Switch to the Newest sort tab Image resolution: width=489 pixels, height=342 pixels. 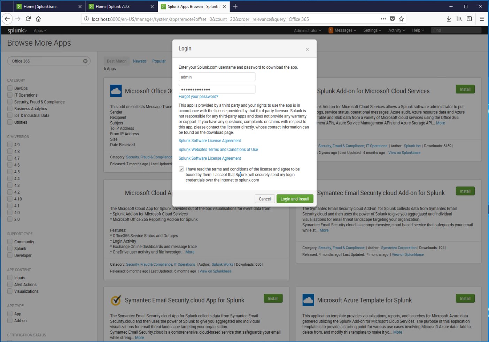click(x=139, y=61)
